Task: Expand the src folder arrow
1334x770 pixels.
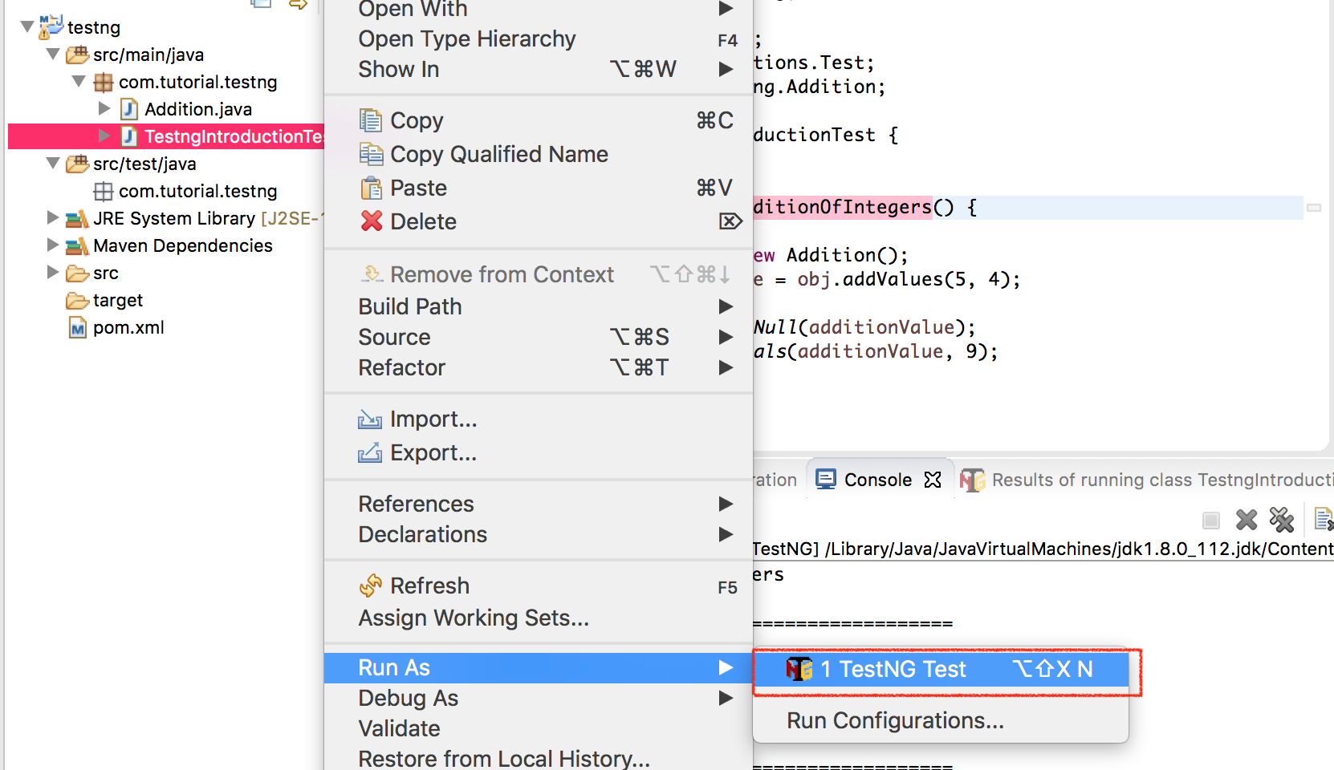Action: point(53,272)
